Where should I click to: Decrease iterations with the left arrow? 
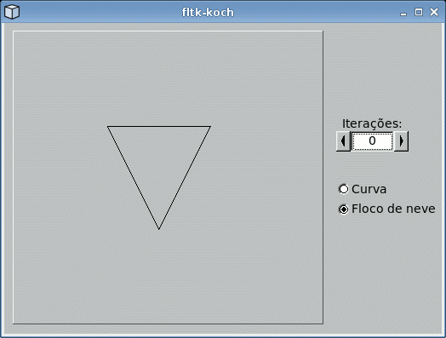pos(343,140)
